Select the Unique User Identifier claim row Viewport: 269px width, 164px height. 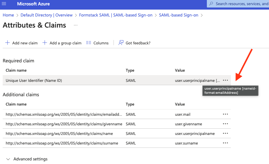click(34, 80)
